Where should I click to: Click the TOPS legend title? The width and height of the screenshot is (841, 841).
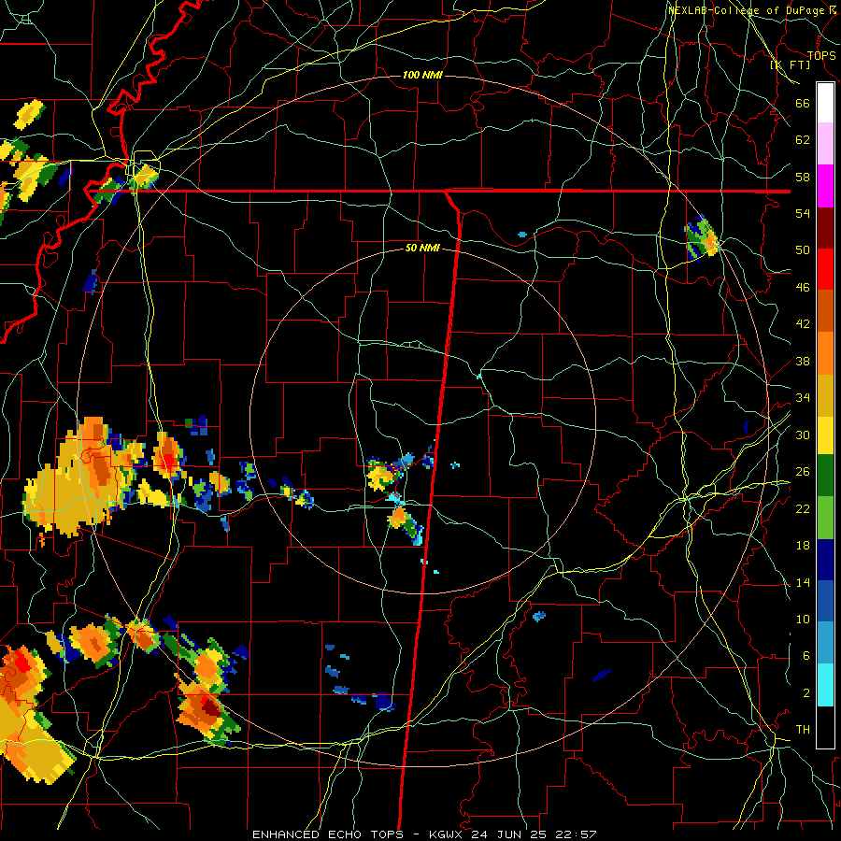coord(821,56)
